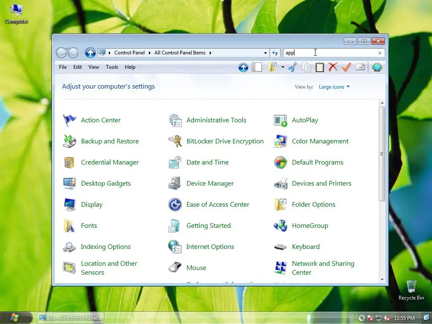Click the Back navigation button
Screen dimensions: 432x324
[x=62, y=53]
